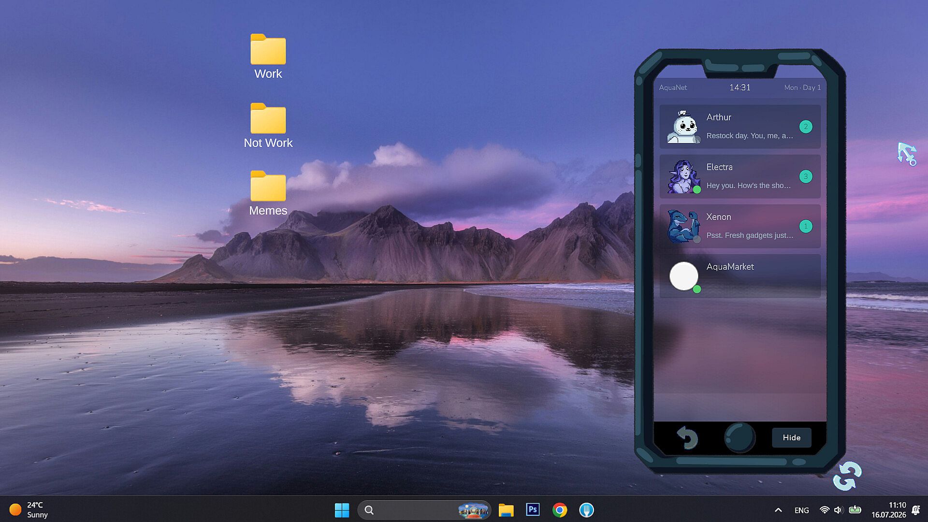Click the Mon · Day 1 label
The height and width of the screenshot is (522, 928).
802,87
